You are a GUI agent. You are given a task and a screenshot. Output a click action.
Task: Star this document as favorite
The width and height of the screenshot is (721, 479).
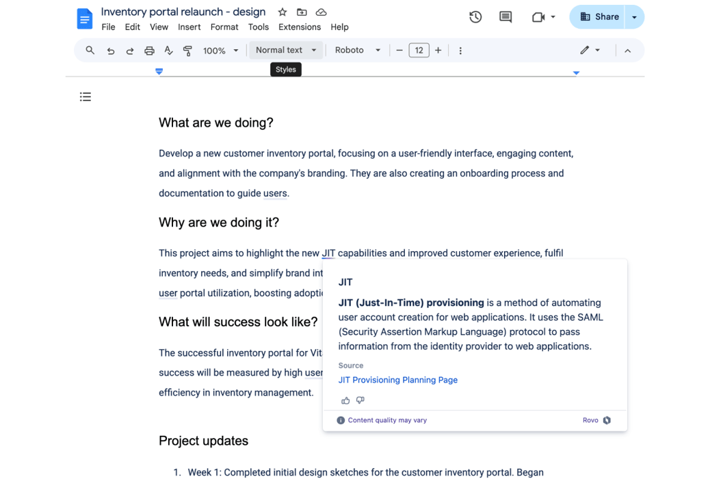(283, 12)
